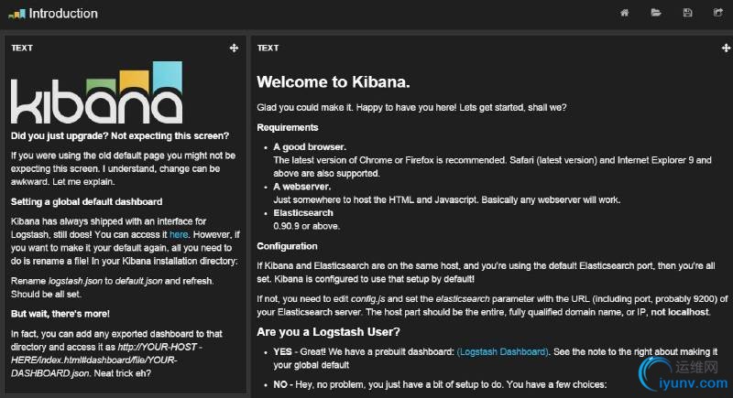This screenshot has width=733, height=398.
Task: Click the right panel TEXT header label
Action: 268,48
